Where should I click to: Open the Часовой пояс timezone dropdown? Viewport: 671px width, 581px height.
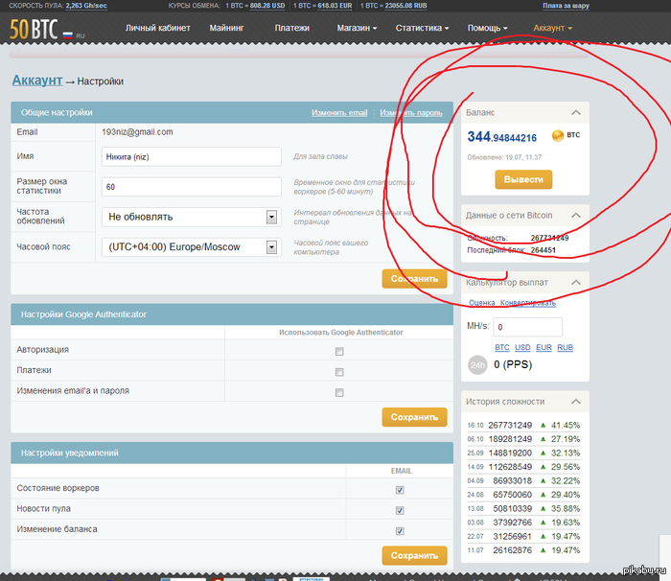pos(190,247)
